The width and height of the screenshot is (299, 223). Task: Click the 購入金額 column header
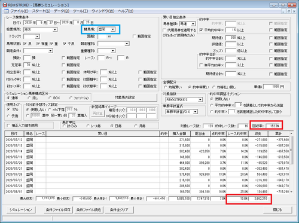tap(179, 133)
